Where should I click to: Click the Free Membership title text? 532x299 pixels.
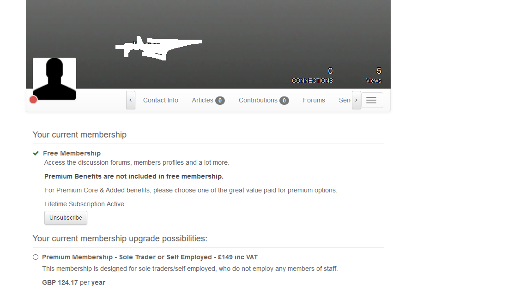tap(72, 153)
